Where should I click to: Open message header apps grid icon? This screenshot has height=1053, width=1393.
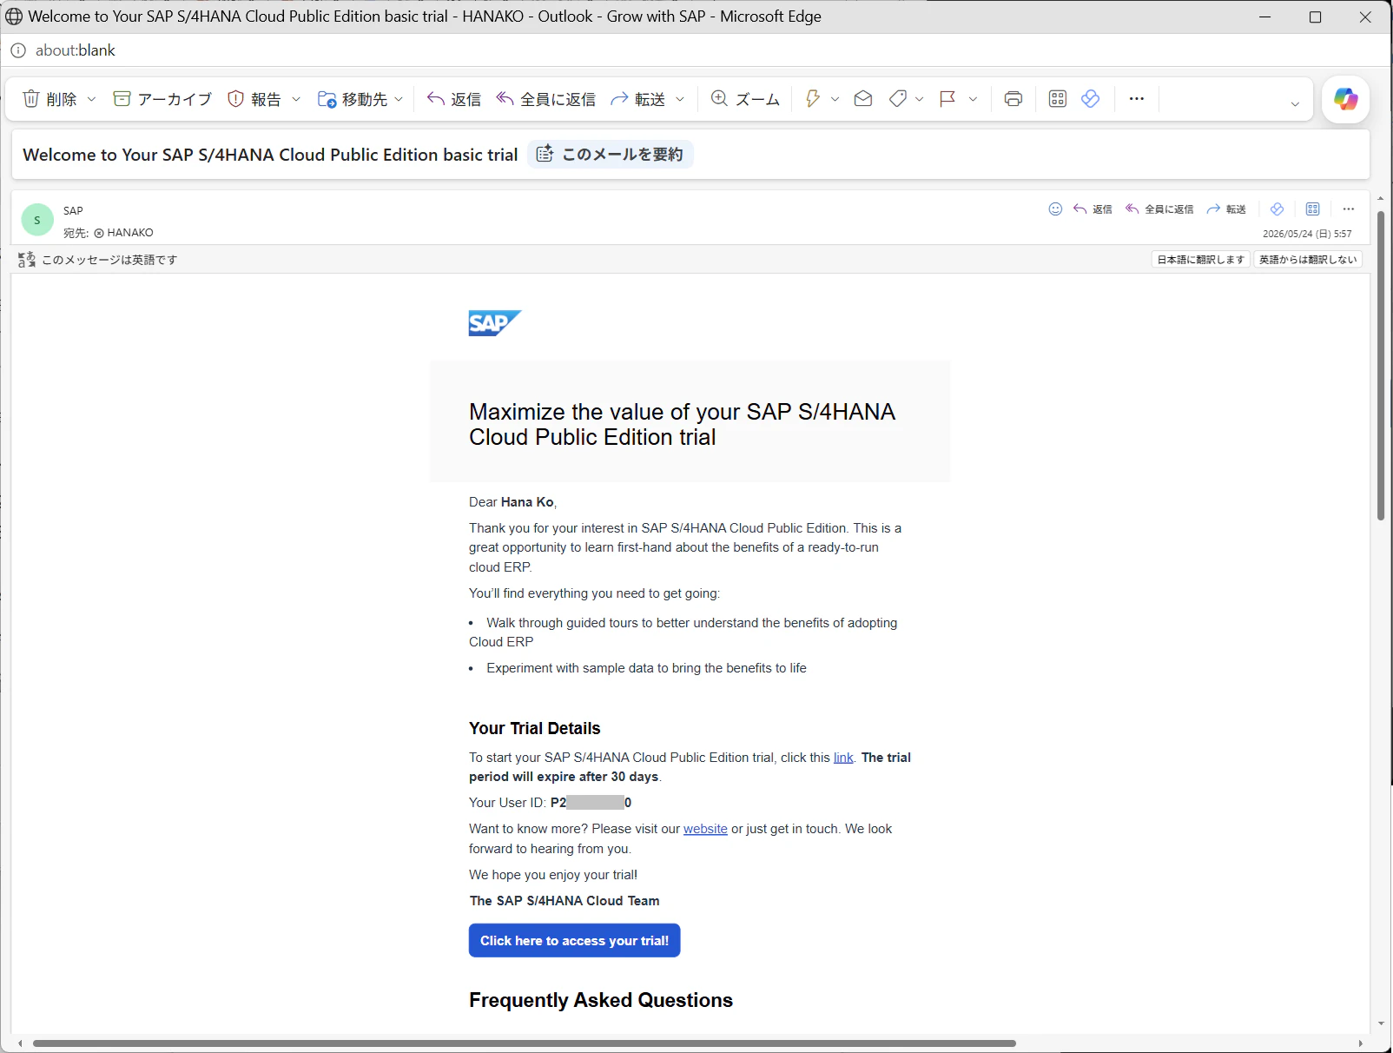[x=1313, y=209]
